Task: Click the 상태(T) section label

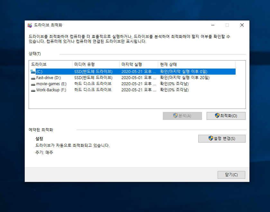Action: tap(35, 54)
